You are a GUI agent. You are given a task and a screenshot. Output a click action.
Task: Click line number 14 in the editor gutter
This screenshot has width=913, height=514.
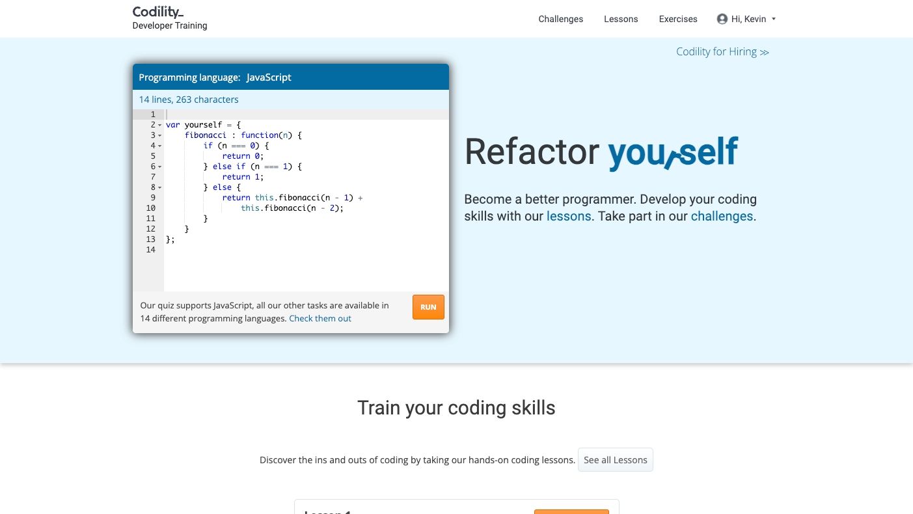[x=150, y=250]
